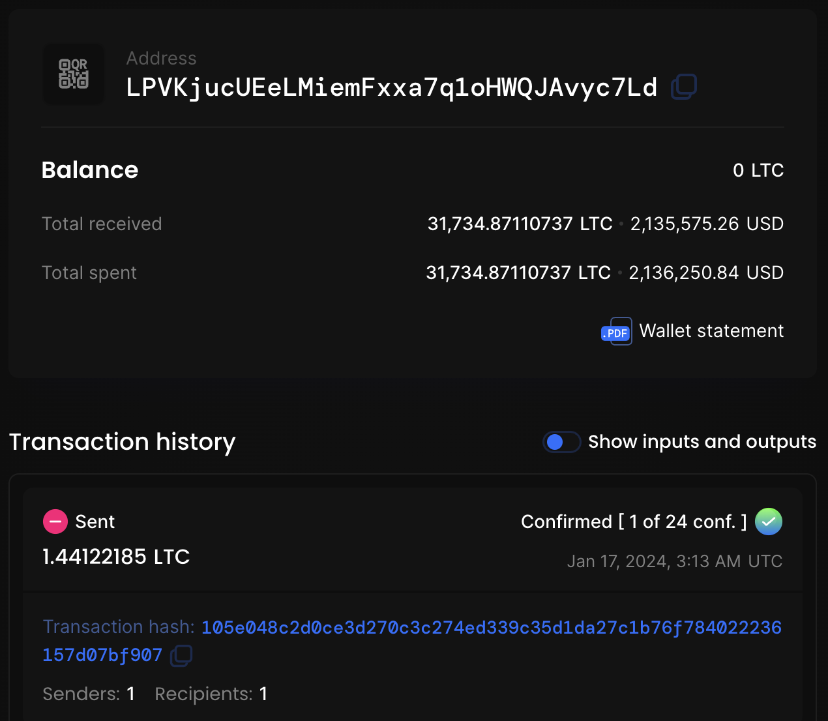Screen dimensions: 828x721
Task: Click the Recipients: 1 count
Action: pyautogui.click(x=211, y=694)
